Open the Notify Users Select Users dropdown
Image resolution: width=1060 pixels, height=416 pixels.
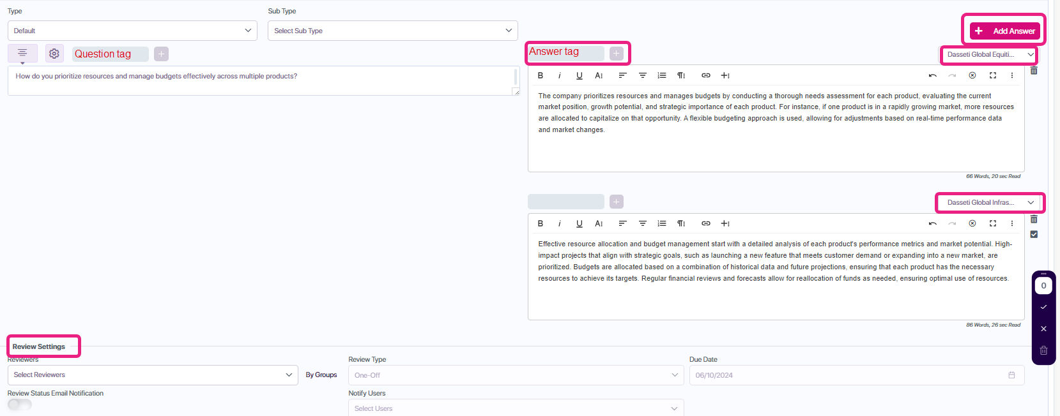[x=516, y=408]
